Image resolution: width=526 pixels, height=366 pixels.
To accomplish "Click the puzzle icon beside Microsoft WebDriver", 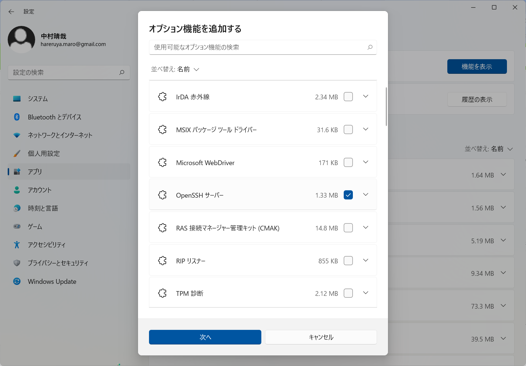I will (162, 163).
